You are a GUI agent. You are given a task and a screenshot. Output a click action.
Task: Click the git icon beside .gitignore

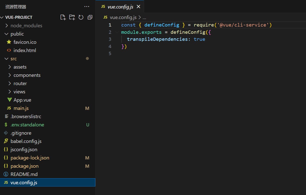click(x=6, y=133)
